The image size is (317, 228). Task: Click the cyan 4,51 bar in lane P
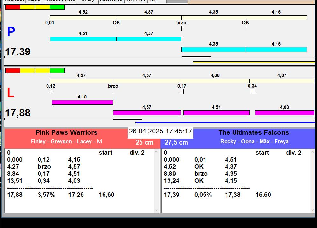coord(83,39)
